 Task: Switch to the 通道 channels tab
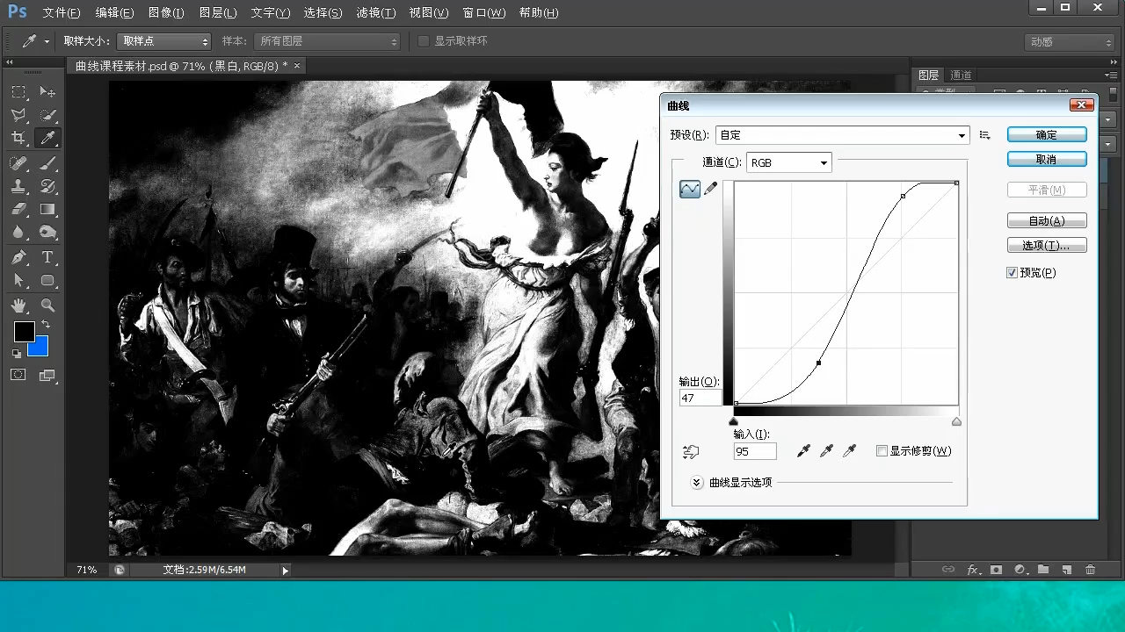click(961, 75)
